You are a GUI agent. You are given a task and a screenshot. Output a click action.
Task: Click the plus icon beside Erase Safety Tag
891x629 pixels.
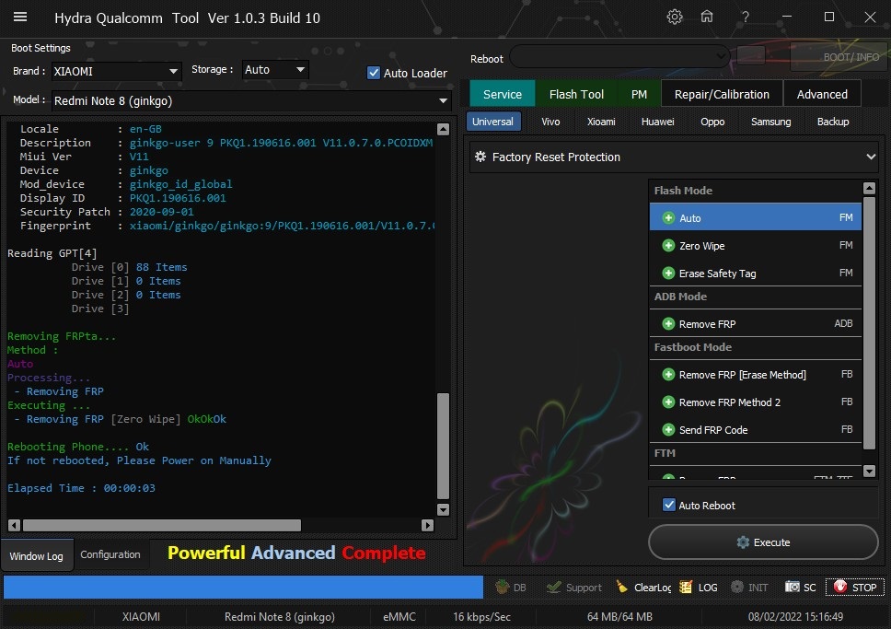coord(668,274)
